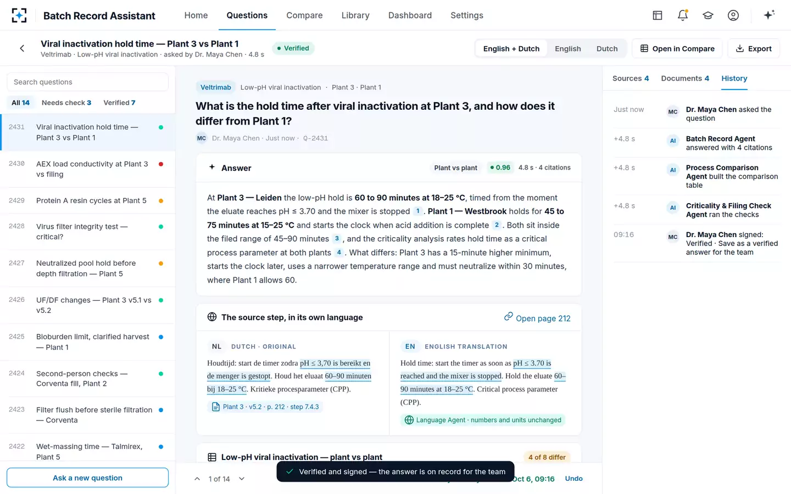Switch to the History tab
The width and height of the screenshot is (791, 494).
tap(734, 78)
